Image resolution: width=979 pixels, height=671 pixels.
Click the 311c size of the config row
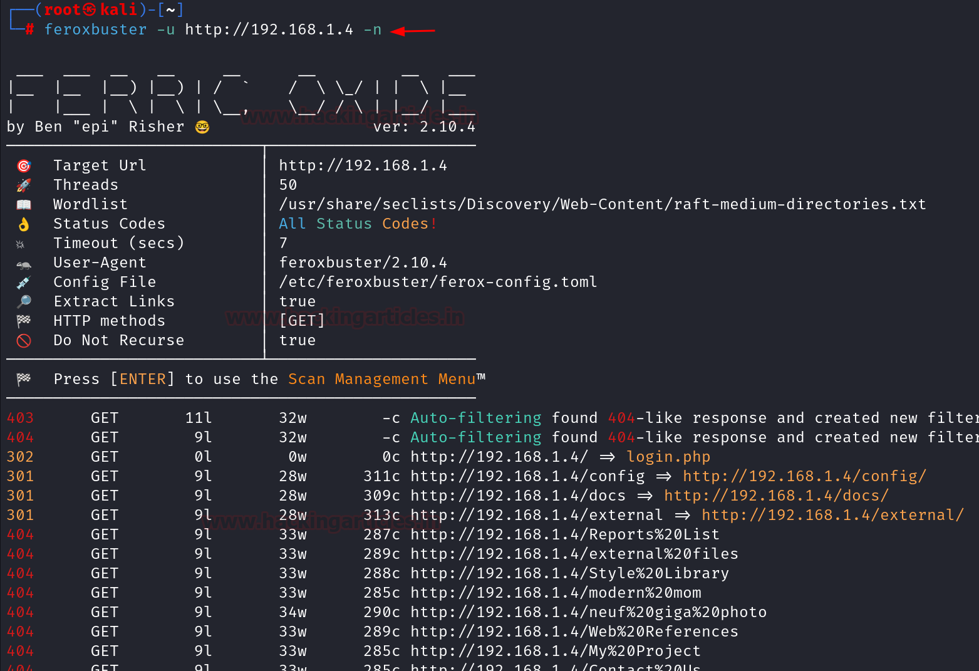point(382,476)
